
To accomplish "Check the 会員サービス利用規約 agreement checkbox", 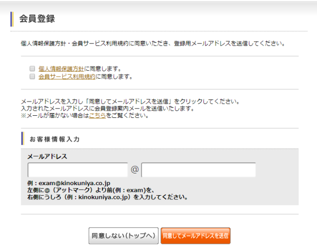I will pyautogui.click(x=32, y=77).
